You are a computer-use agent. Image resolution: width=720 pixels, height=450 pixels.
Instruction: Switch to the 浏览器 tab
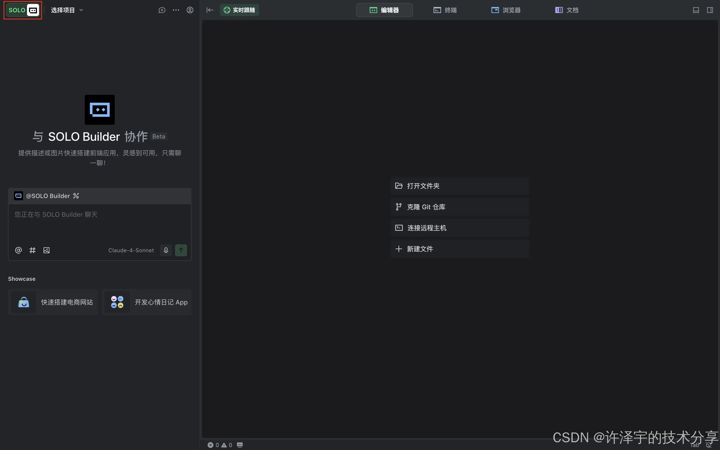pyautogui.click(x=505, y=10)
